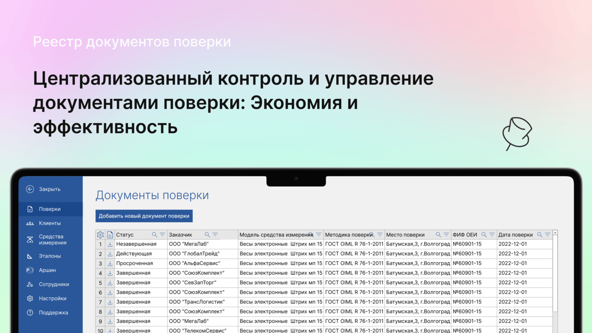The height and width of the screenshot is (333, 592).
Task: Open the filter for ФИФ ОЕИ column
Action: [x=492, y=235]
